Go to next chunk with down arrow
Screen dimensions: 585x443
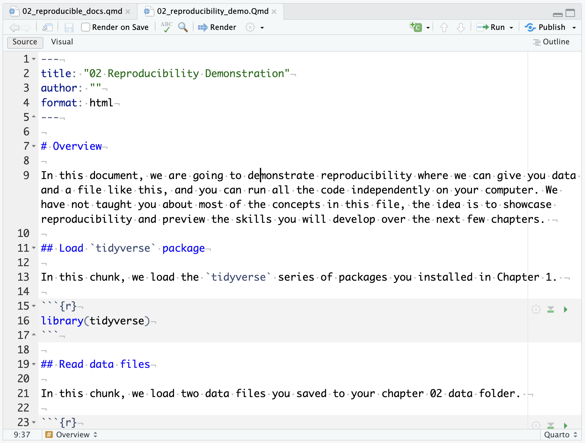point(461,28)
